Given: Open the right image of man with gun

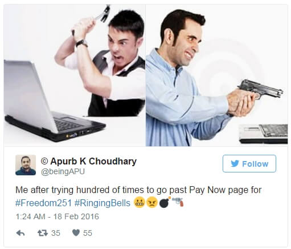Looking at the screenshot, I should click(x=216, y=75).
